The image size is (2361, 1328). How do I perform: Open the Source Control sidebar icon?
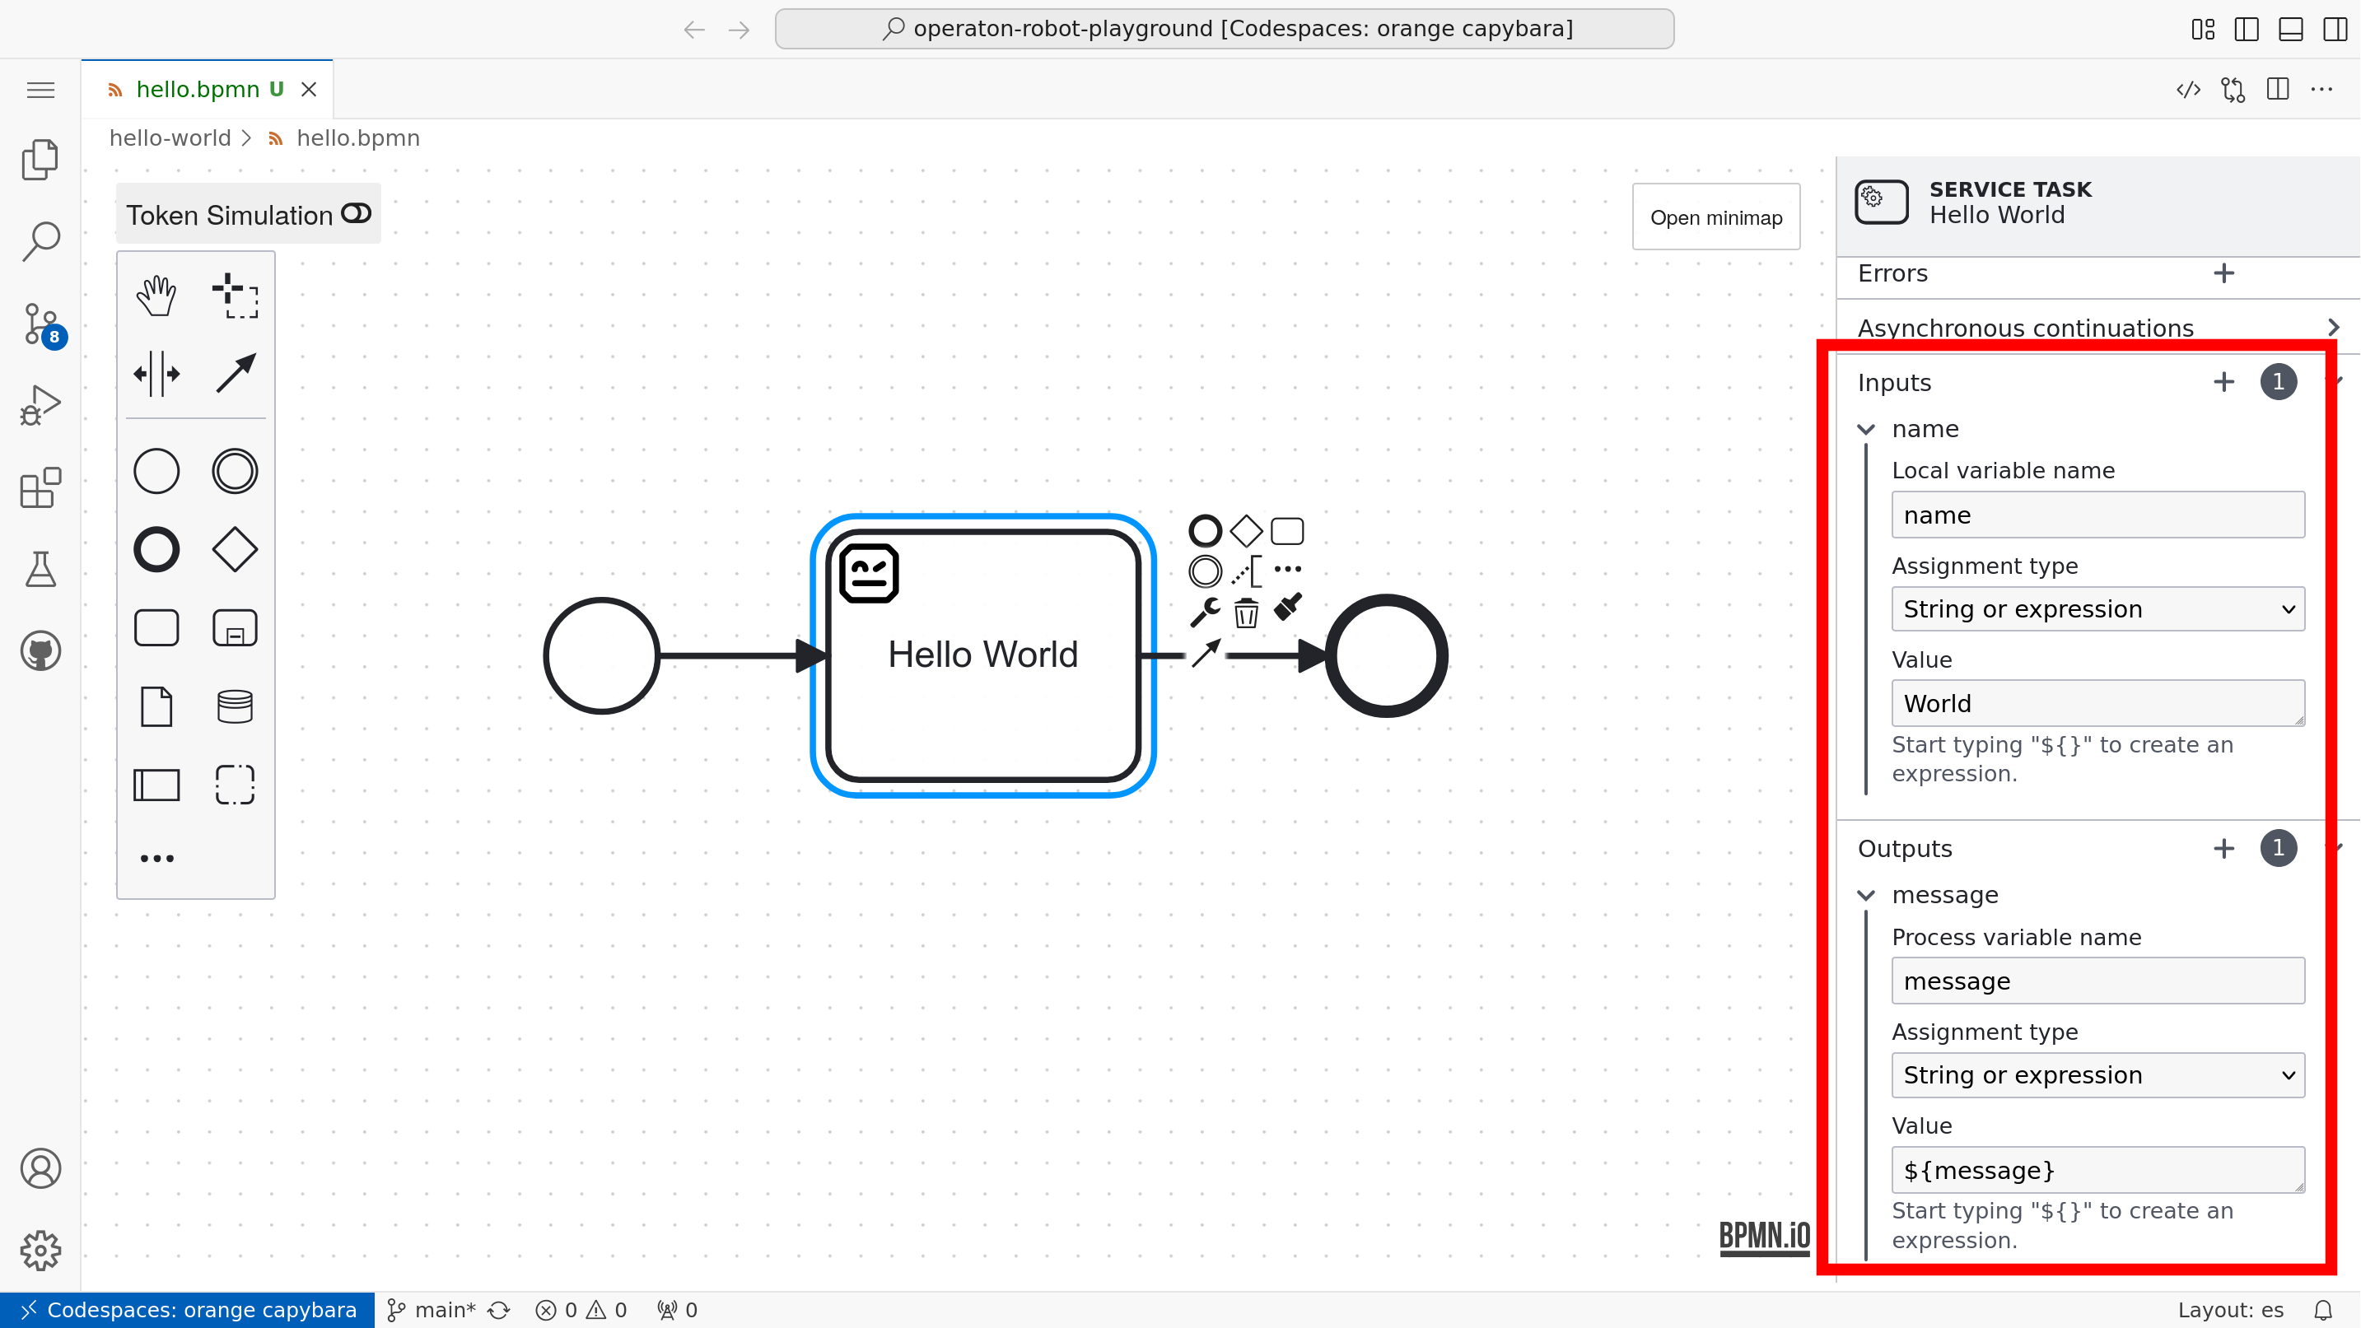[x=40, y=324]
